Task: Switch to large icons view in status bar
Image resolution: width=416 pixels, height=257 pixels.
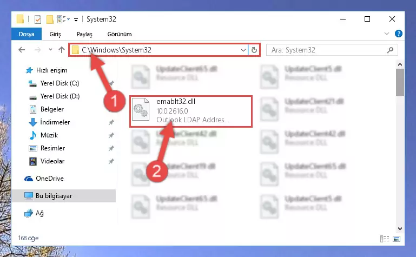Action: [397, 239]
